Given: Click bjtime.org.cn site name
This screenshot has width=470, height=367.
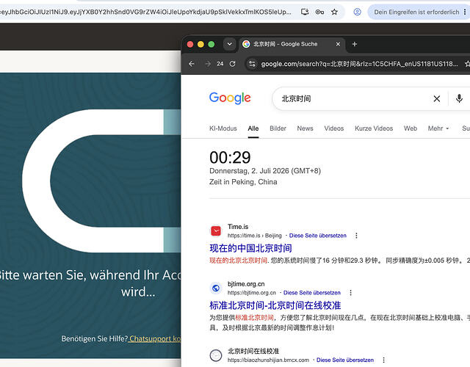Looking at the screenshot, I should point(246,284).
